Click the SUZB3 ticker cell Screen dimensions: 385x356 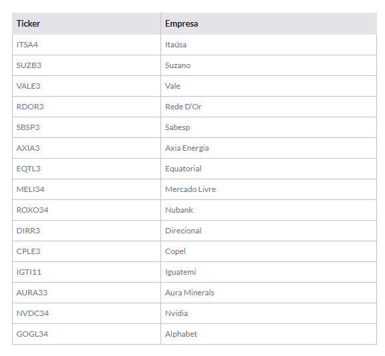[x=86, y=65]
